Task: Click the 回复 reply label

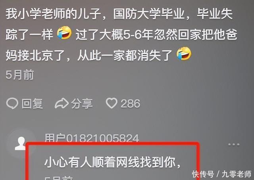Action: click(32, 103)
